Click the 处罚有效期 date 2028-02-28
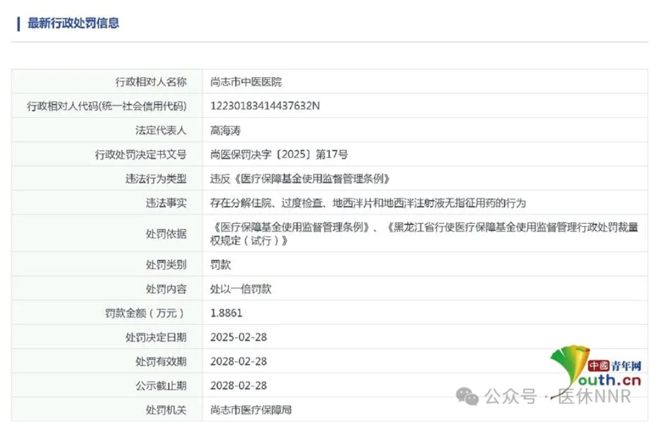Image resolution: width=666 pixels, height=433 pixels. coord(239,362)
